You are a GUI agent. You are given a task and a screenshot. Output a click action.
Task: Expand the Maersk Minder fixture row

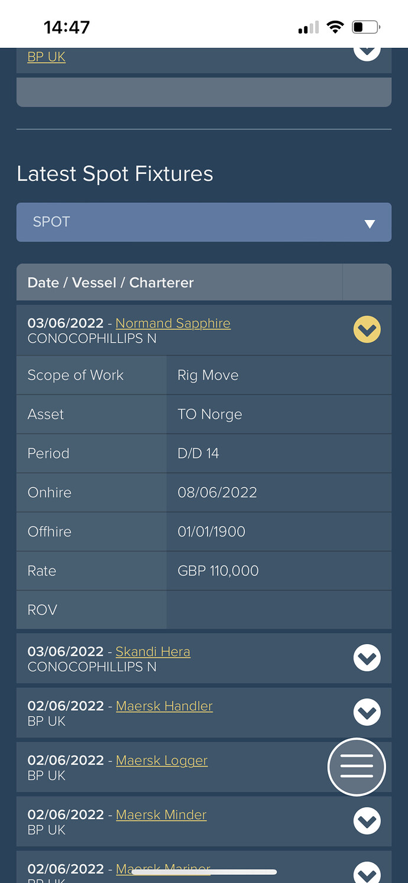(367, 821)
